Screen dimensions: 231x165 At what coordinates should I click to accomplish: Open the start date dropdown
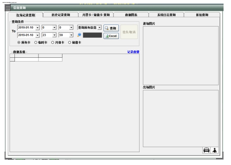click(37, 28)
